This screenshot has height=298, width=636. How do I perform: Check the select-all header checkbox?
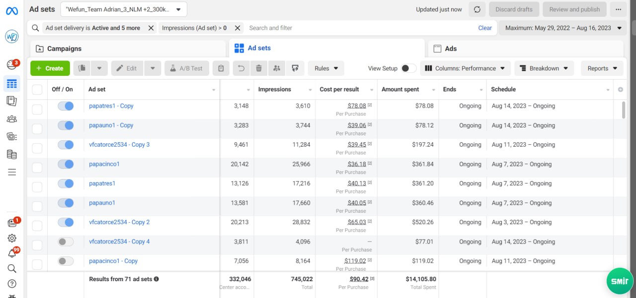(x=37, y=90)
